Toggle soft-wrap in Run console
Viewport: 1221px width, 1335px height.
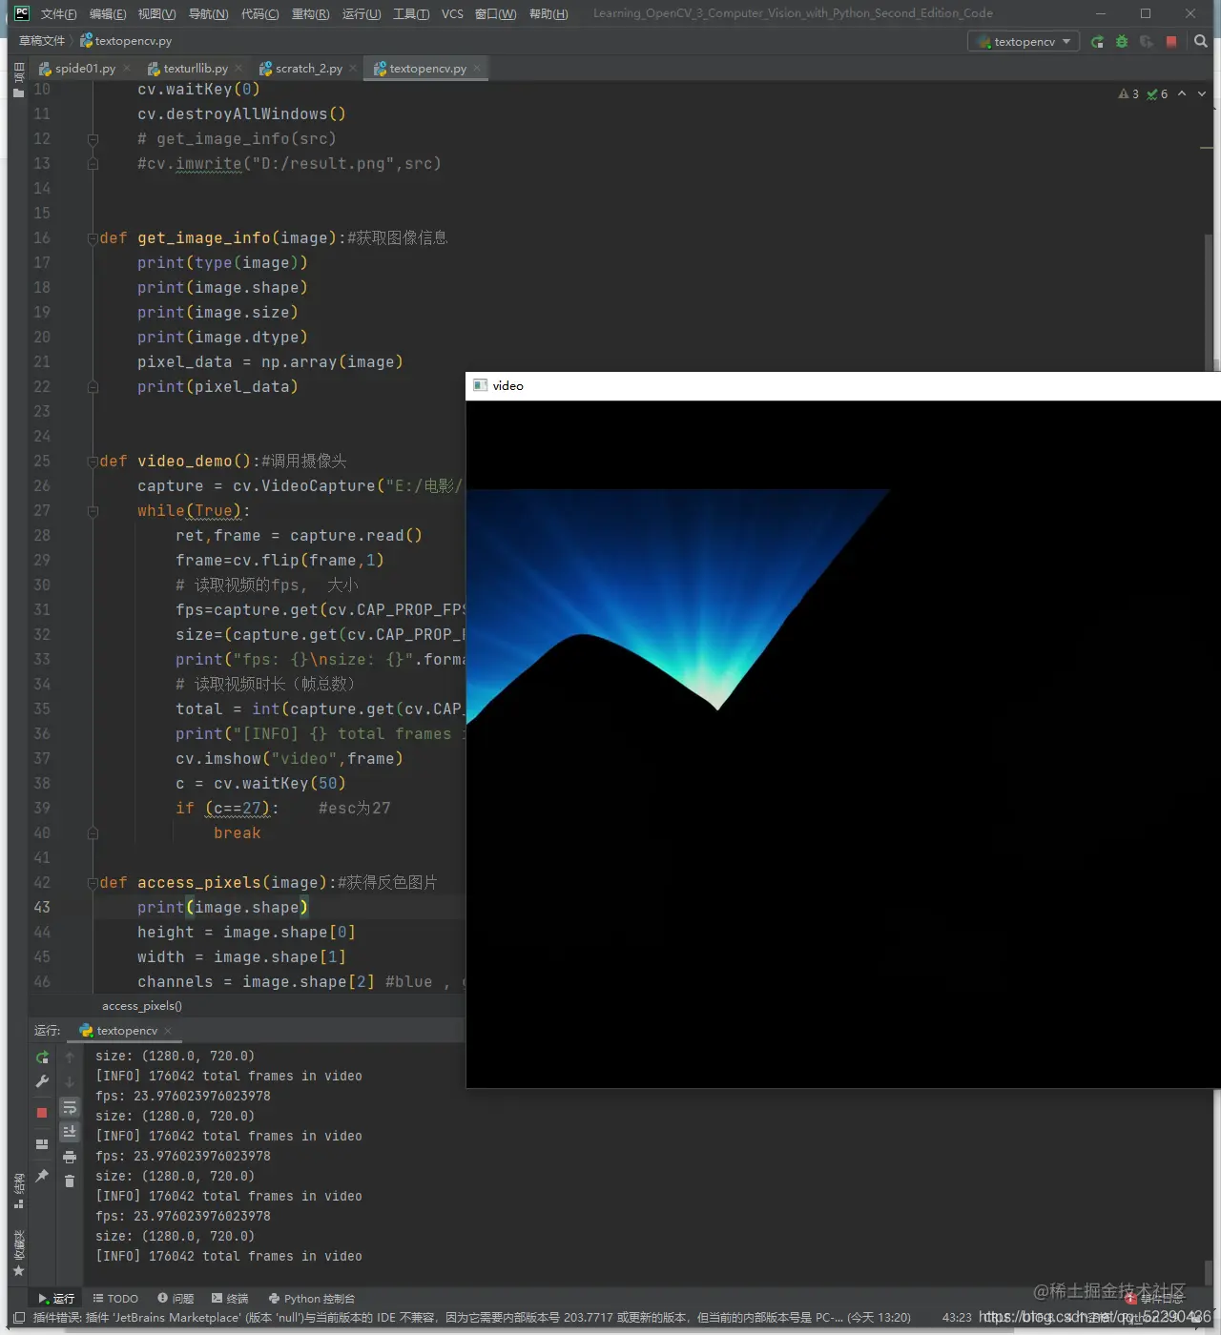click(x=70, y=1107)
